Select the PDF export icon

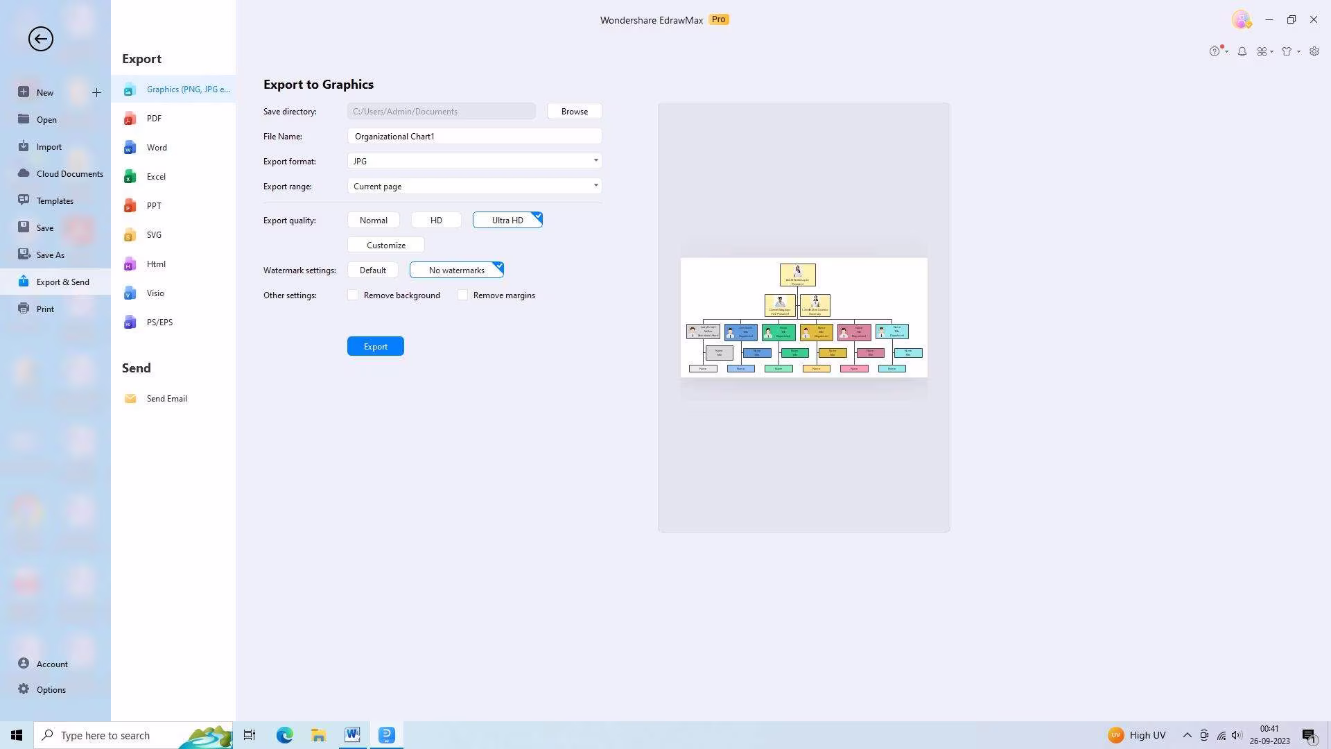click(130, 119)
